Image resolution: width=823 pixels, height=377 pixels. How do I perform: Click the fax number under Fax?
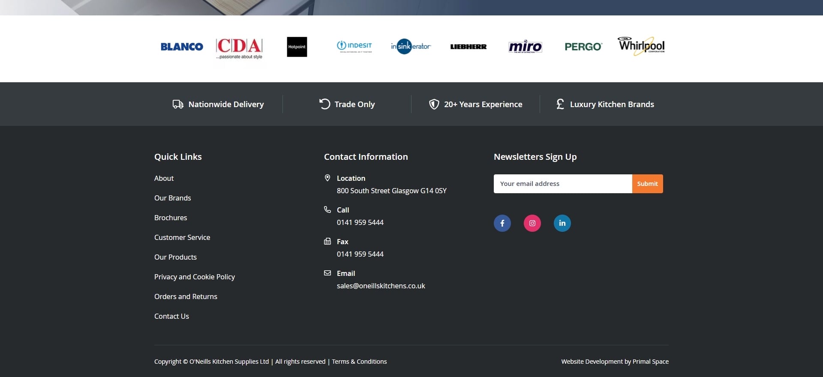point(360,254)
